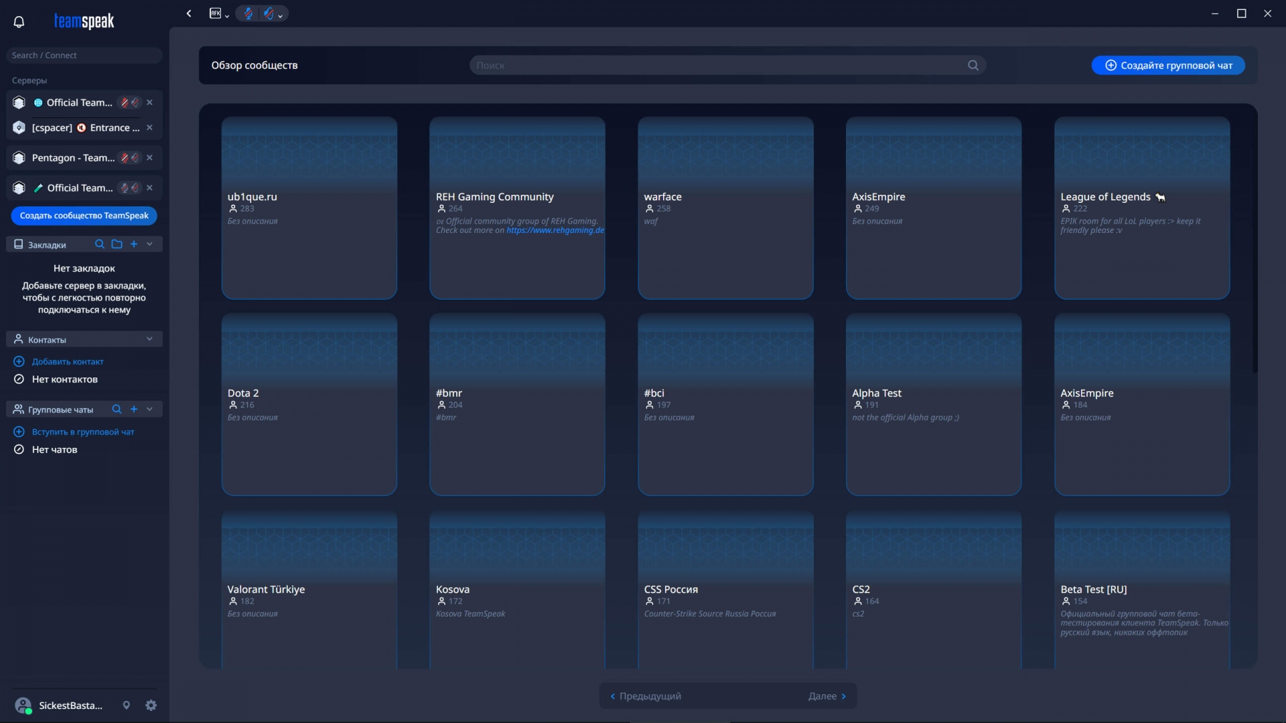Open the Alpha Test community card
This screenshot has height=723, width=1286.
934,404
